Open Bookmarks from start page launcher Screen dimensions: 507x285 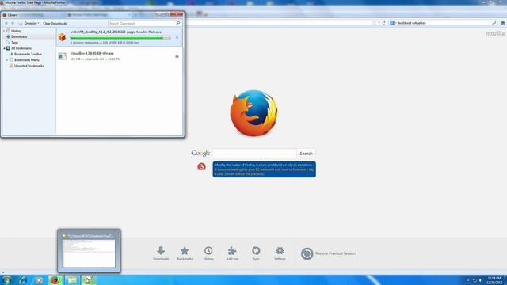185,253
